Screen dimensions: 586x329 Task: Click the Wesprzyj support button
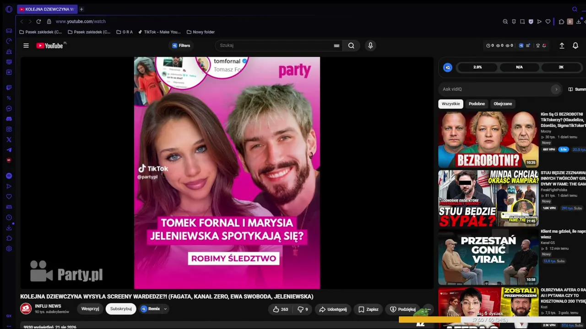point(90,309)
